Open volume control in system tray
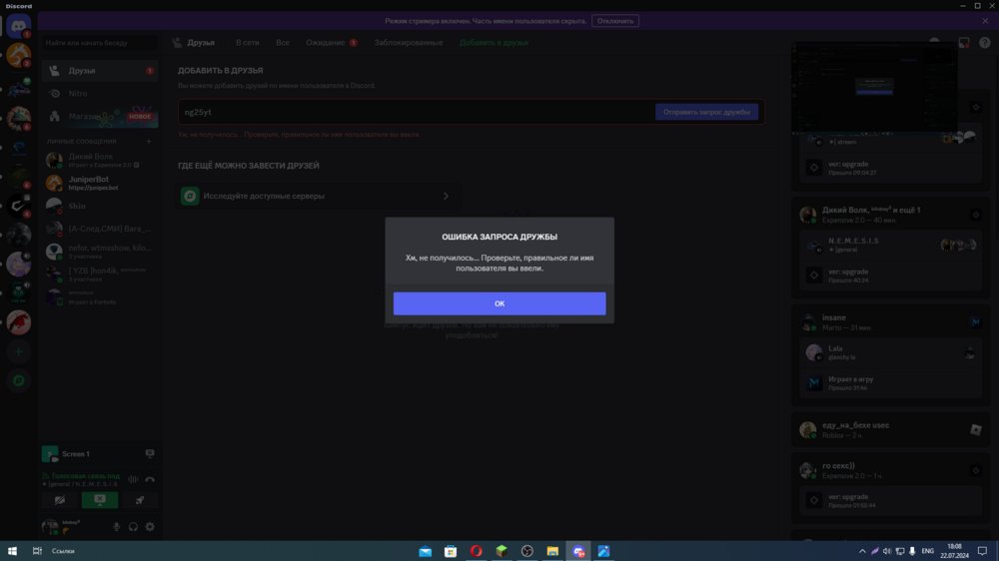The width and height of the screenshot is (999, 561). (x=887, y=551)
